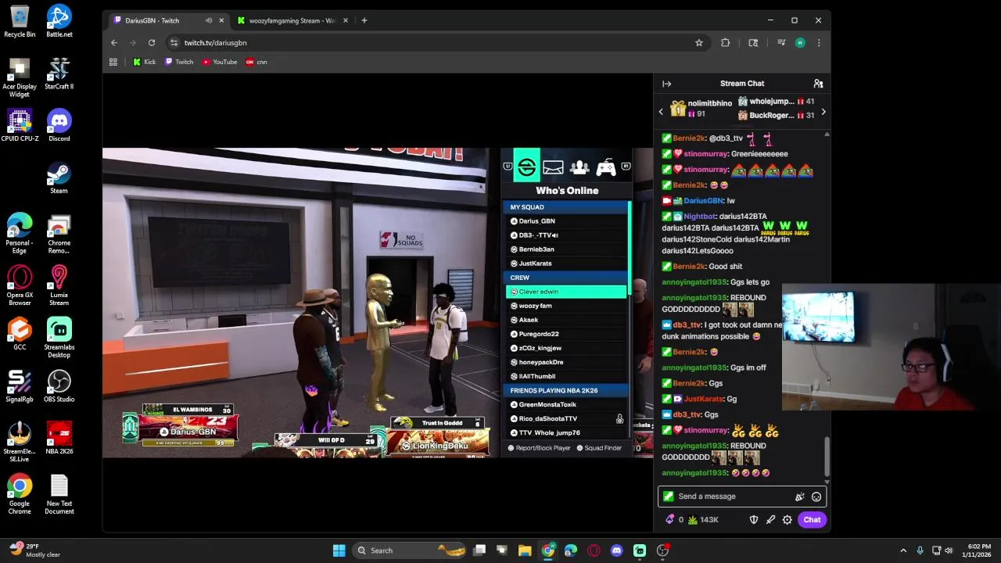The width and height of the screenshot is (1001, 563).
Task: Open the Chrome extensions puzzle icon
Action: 725,43
